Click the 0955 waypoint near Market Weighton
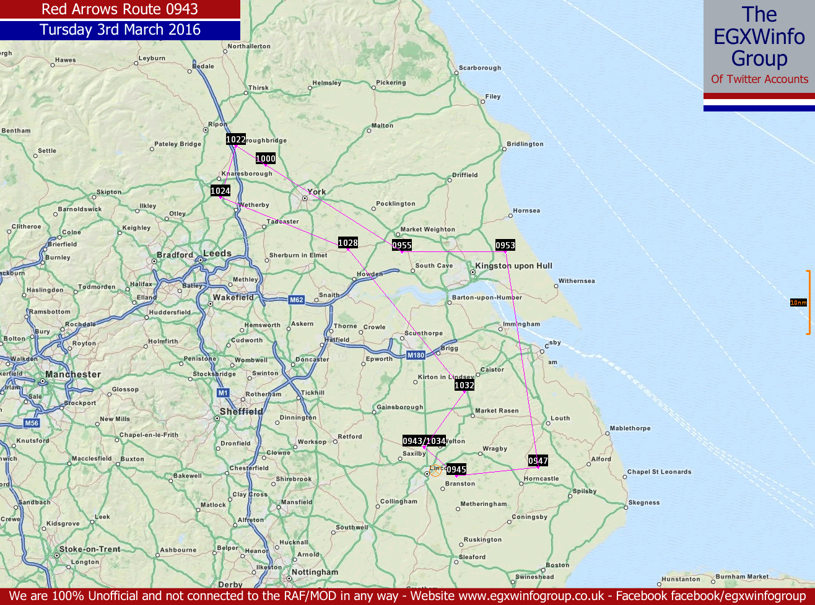 tap(402, 246)
